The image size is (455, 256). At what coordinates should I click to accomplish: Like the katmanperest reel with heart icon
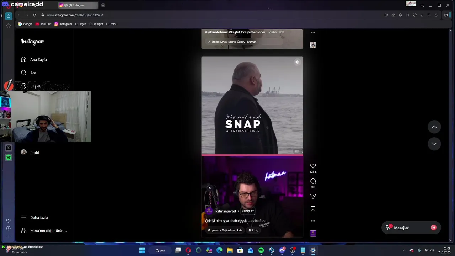[x=313, y=166]
